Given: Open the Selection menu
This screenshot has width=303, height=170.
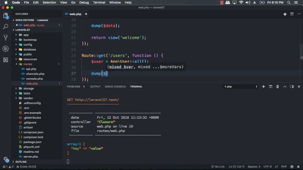Looking at the screenshot, I should coord(49,2).
